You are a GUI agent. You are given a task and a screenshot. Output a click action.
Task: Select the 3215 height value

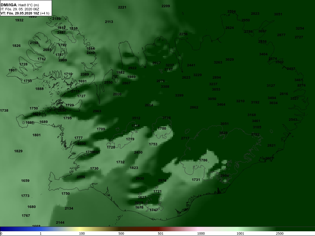pos(139,203)
